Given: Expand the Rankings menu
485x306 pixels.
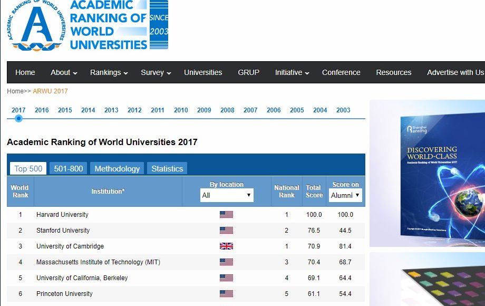Looking at the screenshot, I should point(109,73).
